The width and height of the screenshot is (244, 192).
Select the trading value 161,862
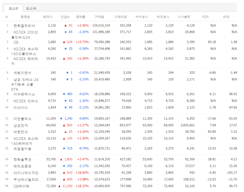tap(125, 49)
